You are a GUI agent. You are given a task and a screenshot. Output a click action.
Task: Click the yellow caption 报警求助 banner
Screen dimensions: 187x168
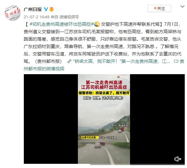pyautogui.click(x=104, y=93)
